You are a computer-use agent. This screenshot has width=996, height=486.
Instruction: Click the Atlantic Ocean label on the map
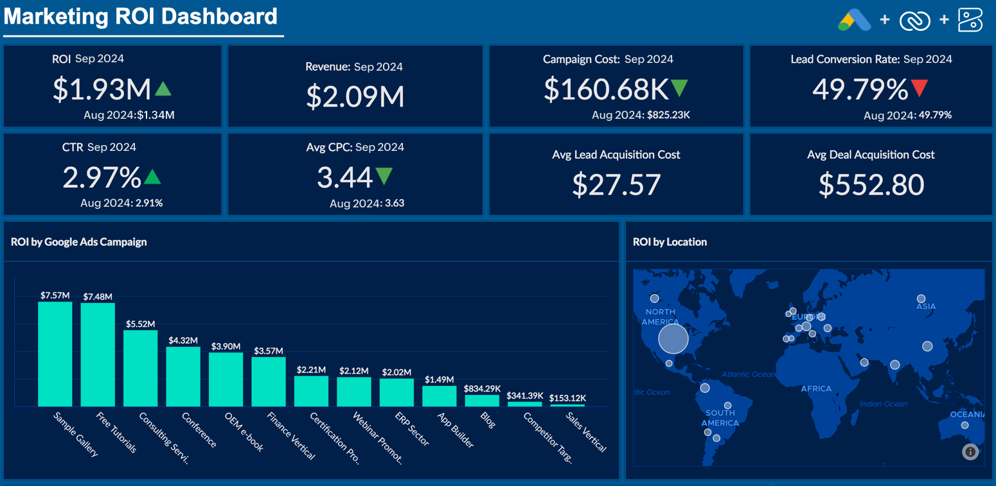coord(749,374)
